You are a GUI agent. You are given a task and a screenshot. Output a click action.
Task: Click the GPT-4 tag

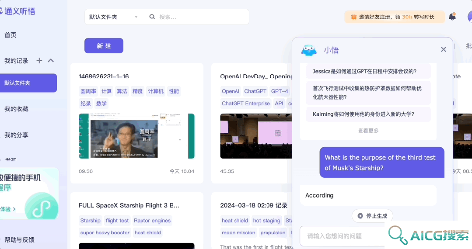click(280, 91)
